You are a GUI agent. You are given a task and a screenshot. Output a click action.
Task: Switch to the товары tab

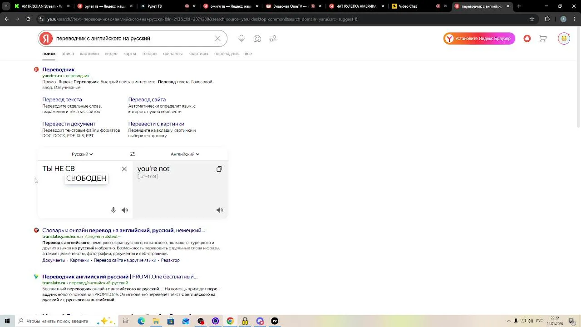(x=149, y=54)
